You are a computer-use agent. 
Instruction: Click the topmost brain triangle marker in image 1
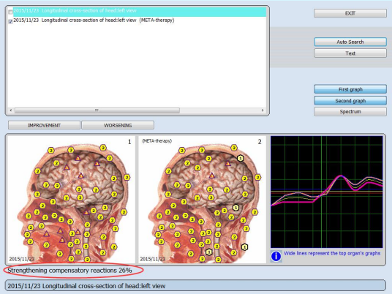click(78, 158)
